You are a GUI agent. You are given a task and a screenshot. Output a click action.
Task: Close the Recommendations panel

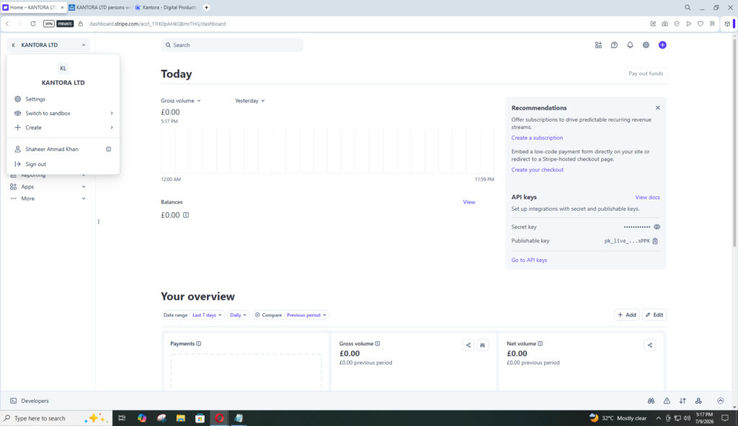[x=657, y=108]
